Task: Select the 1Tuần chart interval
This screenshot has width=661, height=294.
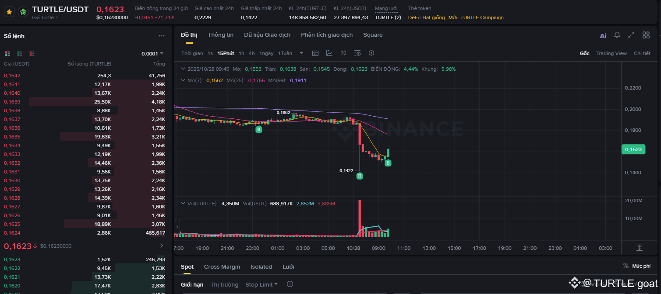Action: [285, 53]
